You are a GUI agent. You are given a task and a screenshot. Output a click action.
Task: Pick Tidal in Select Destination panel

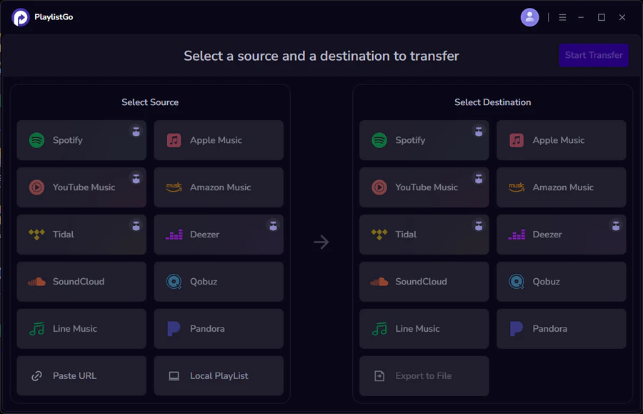click(x=424, y=235)
